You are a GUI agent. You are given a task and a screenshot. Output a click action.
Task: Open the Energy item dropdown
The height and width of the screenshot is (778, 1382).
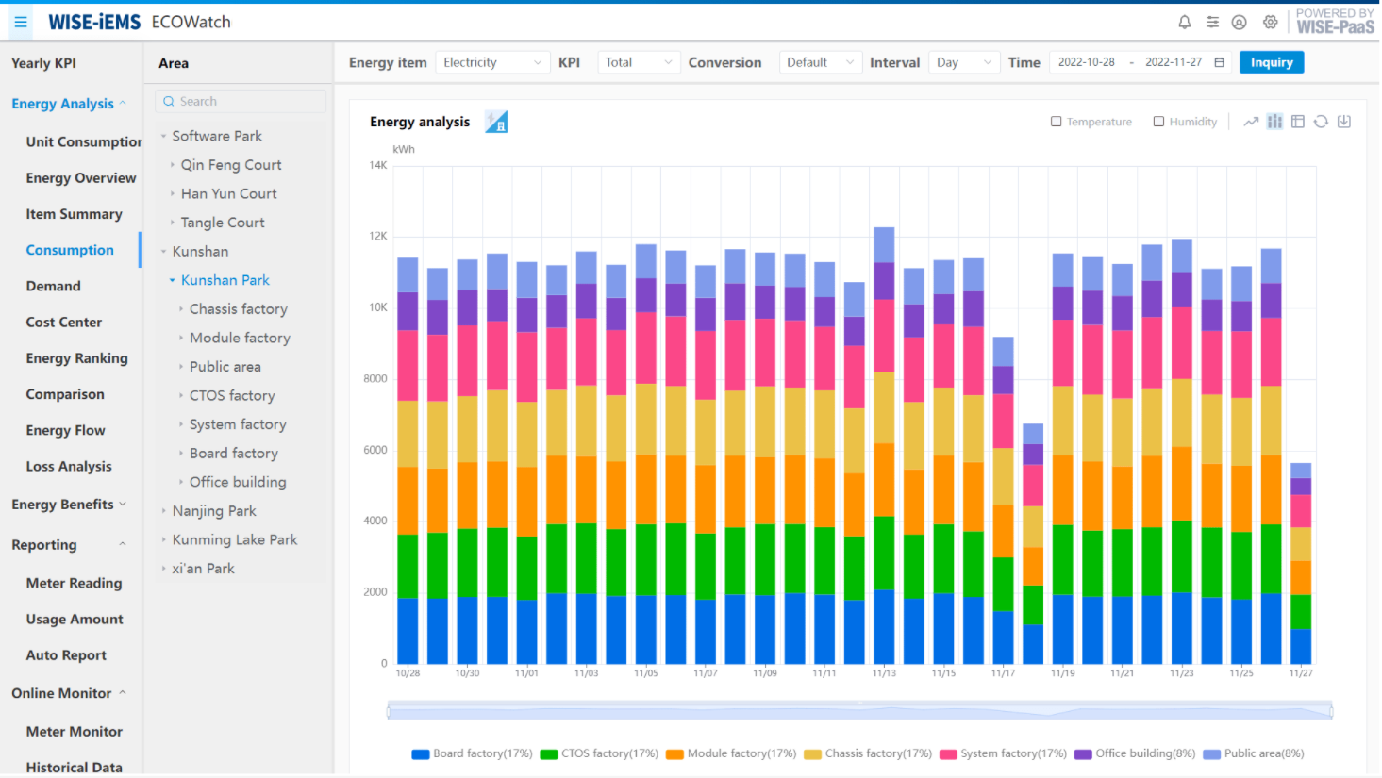pyautogui.click(x=491, y=61)
